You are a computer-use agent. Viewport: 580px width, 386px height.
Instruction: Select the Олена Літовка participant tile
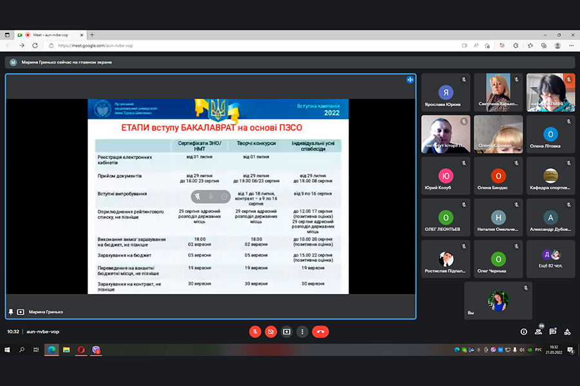click(x=551, y=134)
